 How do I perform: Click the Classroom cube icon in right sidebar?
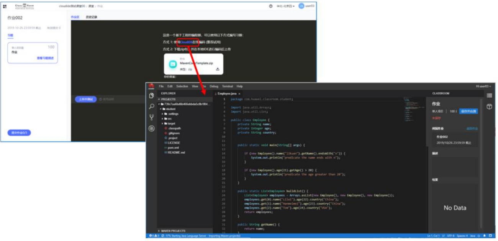tap(489, 107)
